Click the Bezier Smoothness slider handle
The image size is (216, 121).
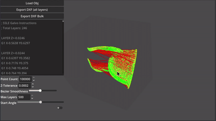pos(40,91)
